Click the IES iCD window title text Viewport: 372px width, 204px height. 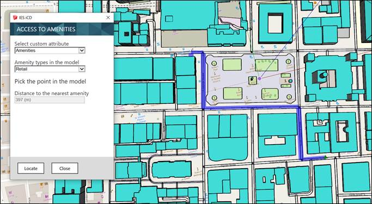[26, 17]
